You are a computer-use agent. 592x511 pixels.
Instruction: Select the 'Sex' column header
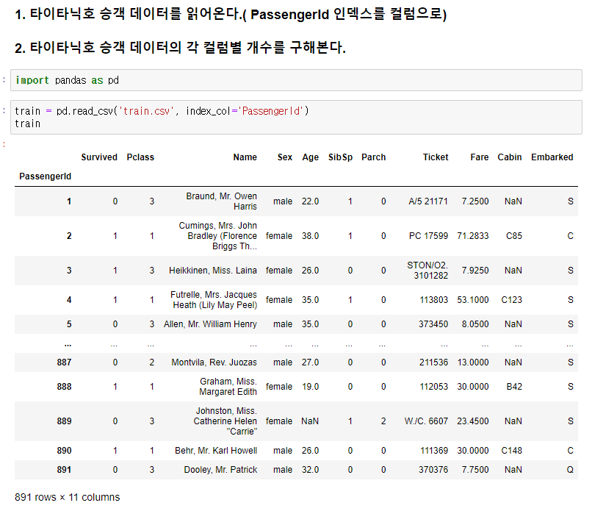[x=285, y=157]
